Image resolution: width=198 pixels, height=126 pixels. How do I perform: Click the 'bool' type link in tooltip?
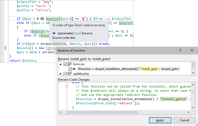click(78, 33)
